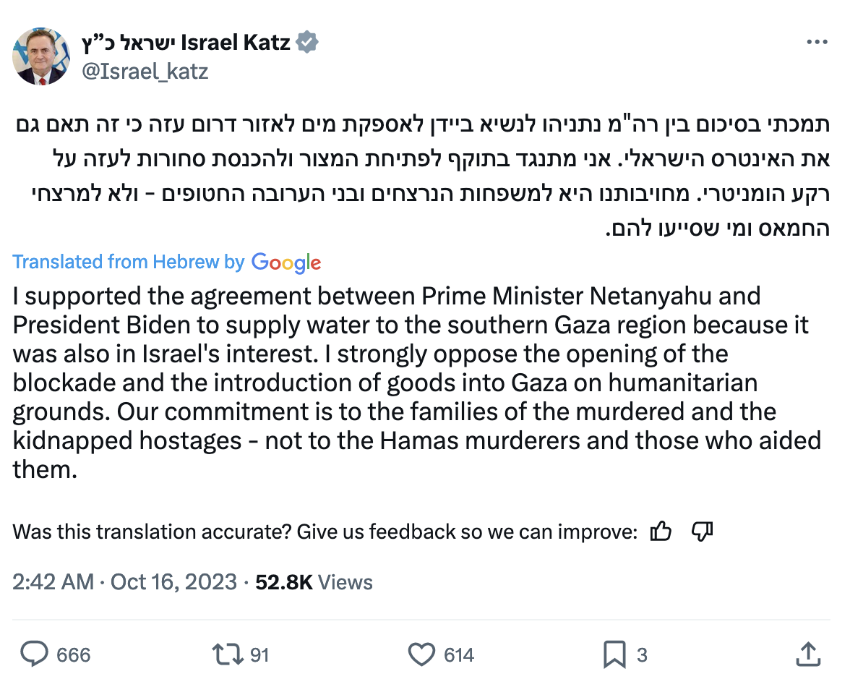Click the blue verified badge
The image size is (850, 687).
pyautogui.click(x=308, y=43)
